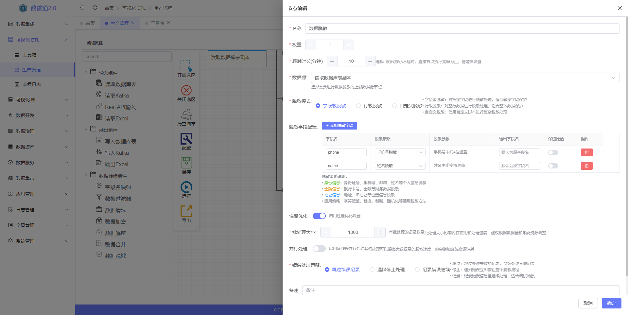Image resolution: width=628 pixels, height=315 pixels.
Task: Collapse the 数据转换组件 tree folder
Action: [x=86, y=175]
